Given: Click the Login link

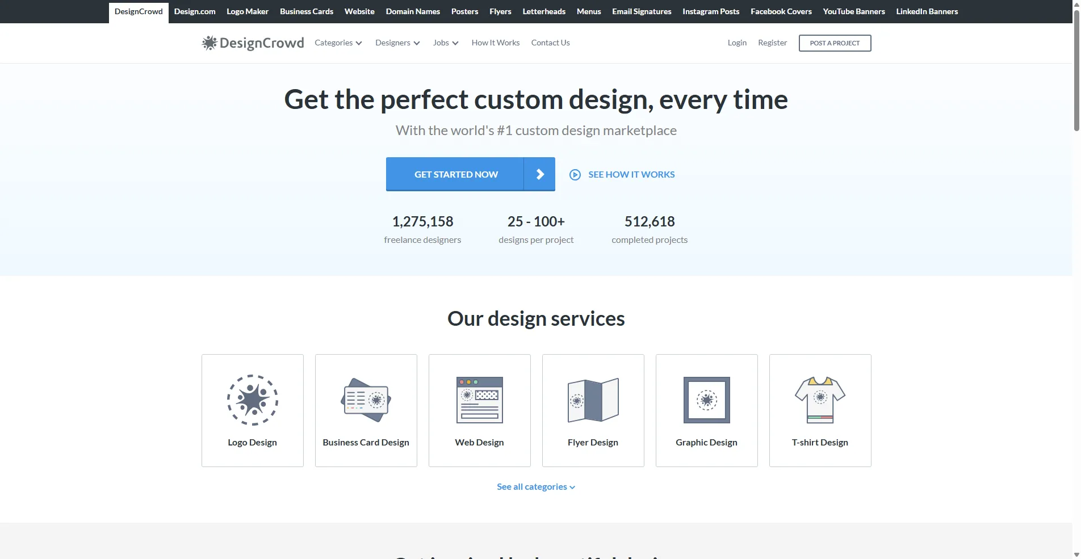Looking at the screenshot, I should coord(737,43).
